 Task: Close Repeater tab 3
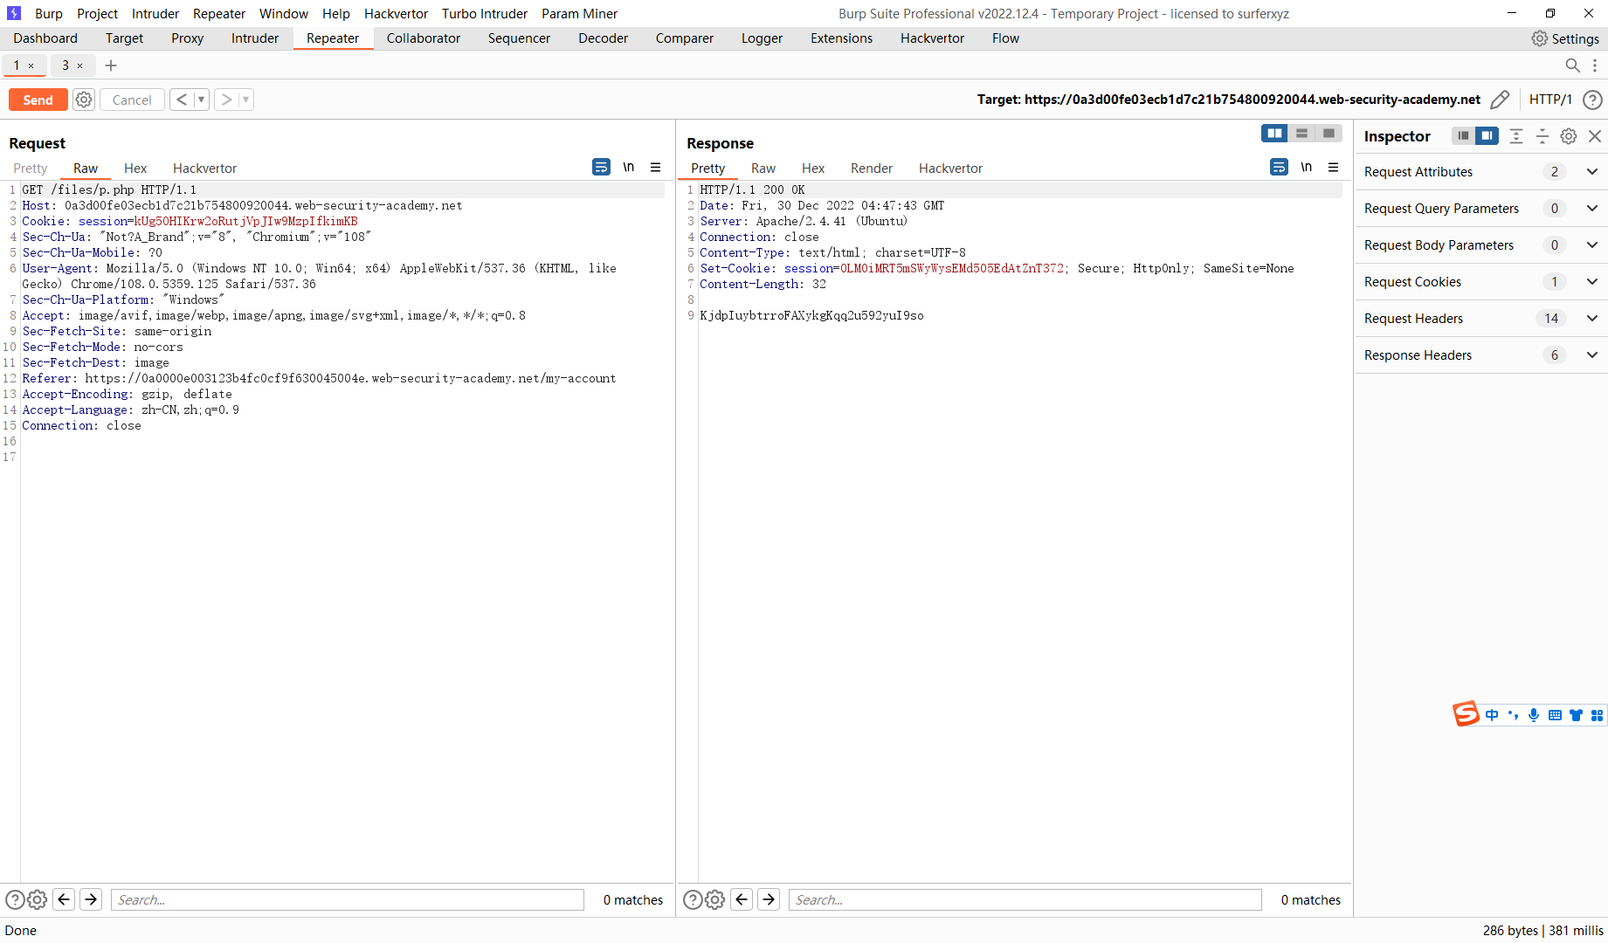[80, 65]
